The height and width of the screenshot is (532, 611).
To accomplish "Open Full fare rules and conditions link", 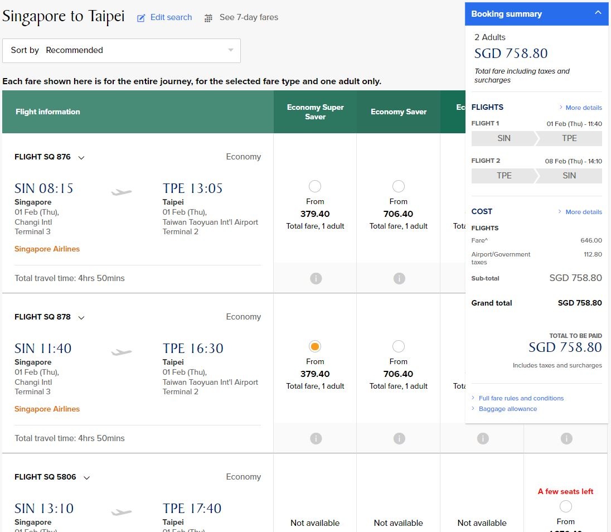I will pos(521,398).
